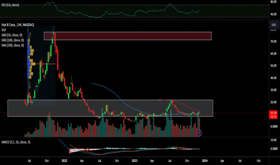Click the 2022 label on time axis
This screenshot has width=280, height=165.
(x=64, y=161)
